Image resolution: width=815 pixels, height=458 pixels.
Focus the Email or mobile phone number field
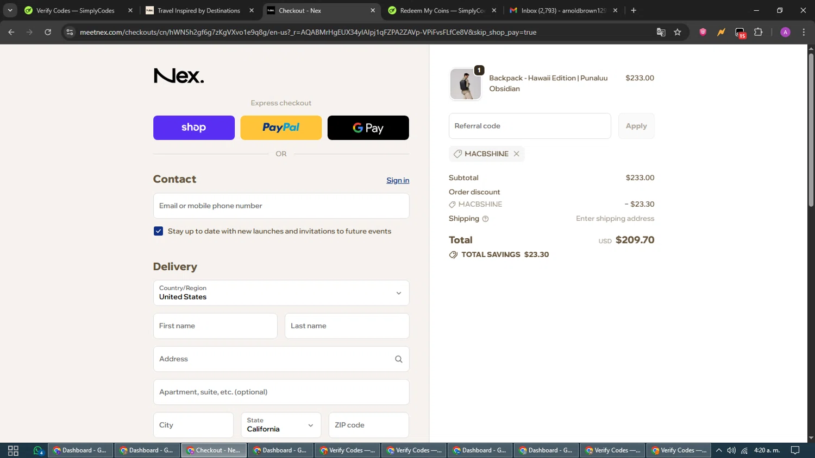pyautogui.click(x=281, y=206)
